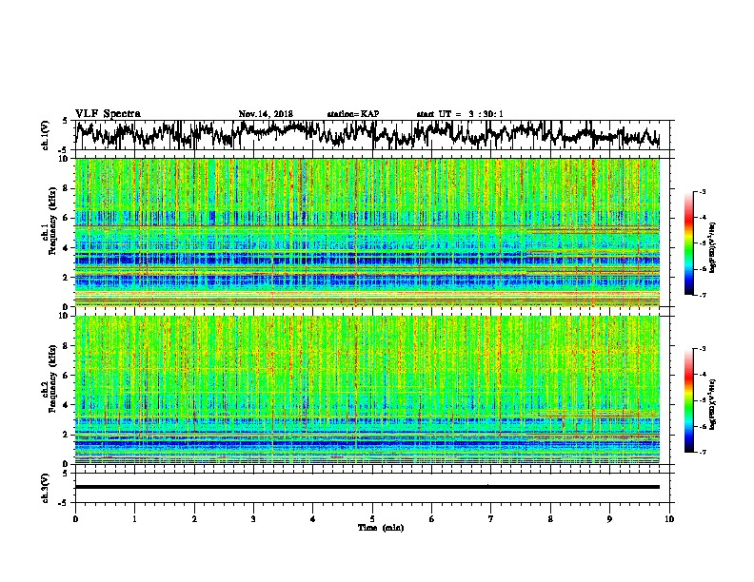The image size is (754, 582).
Task: Click the ch.2 spectrogram color bar
Action: pyautogui.click(x=688, y=400)
